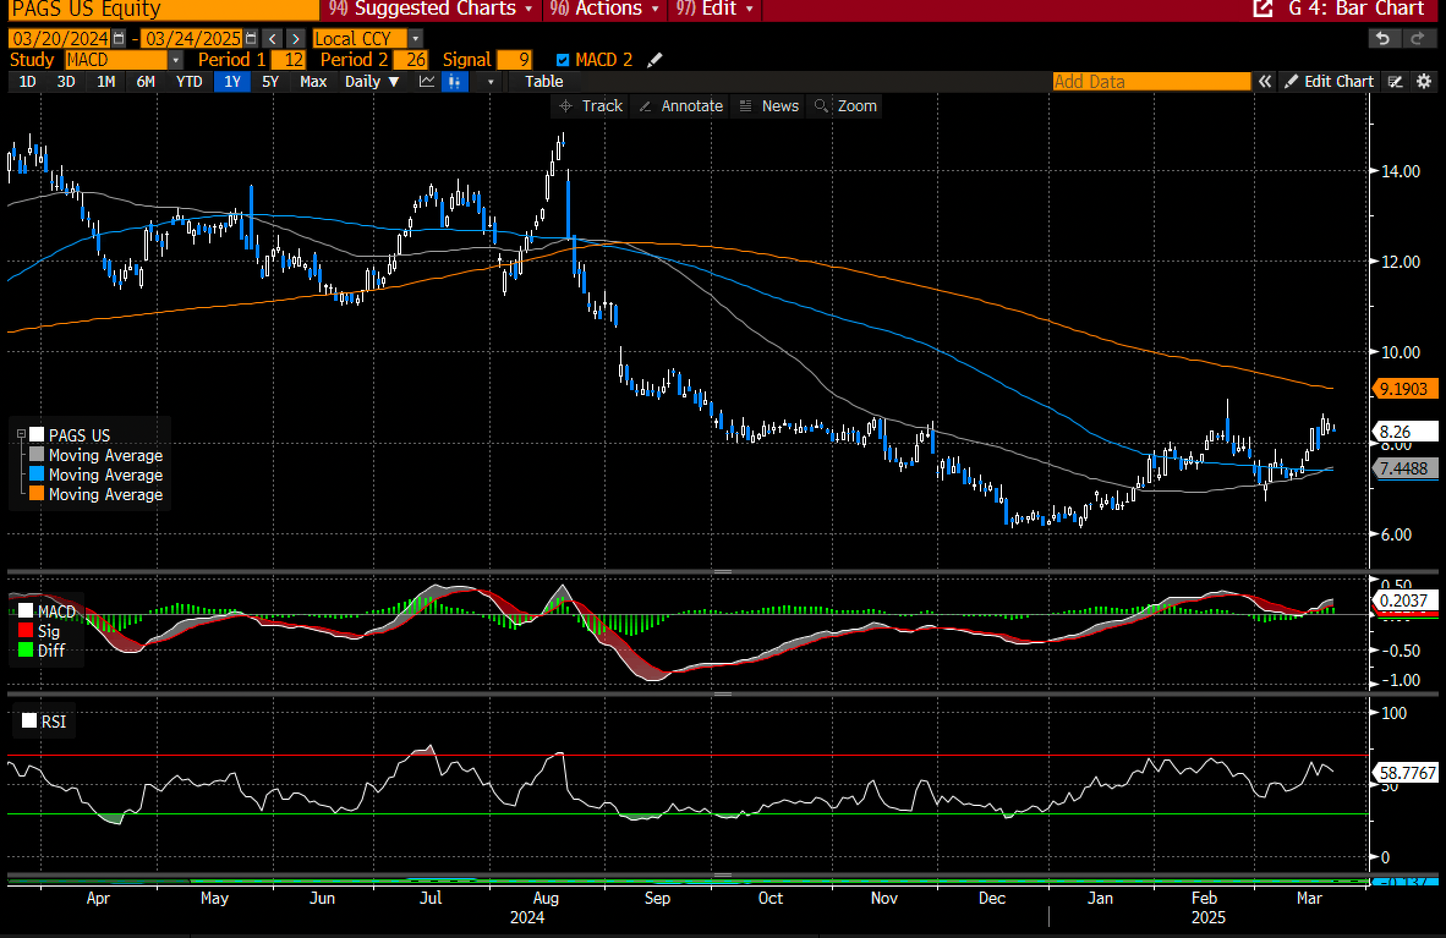Image resolution: width=1446 pixels, height=938 pixels.
Task: Click the MACD 2 edit pencil icon
Action: click(x=654, y=60)
